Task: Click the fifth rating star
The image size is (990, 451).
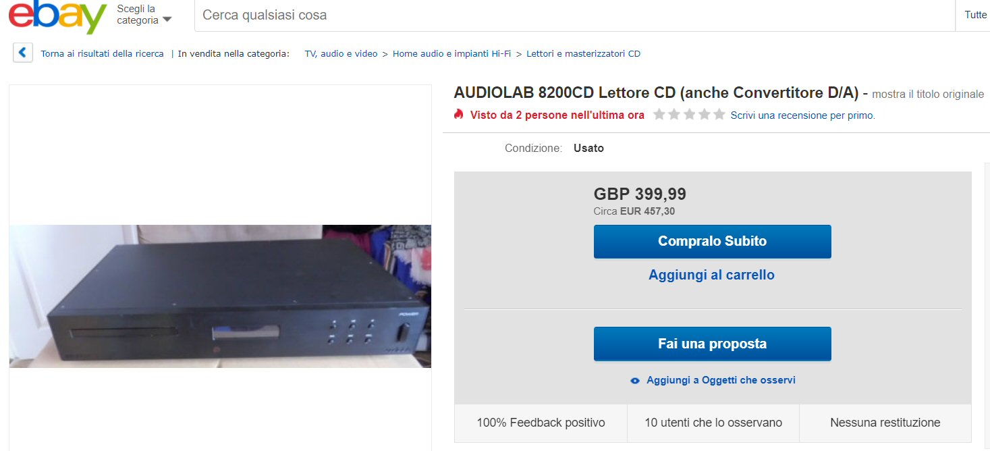Action: [719, 115]
